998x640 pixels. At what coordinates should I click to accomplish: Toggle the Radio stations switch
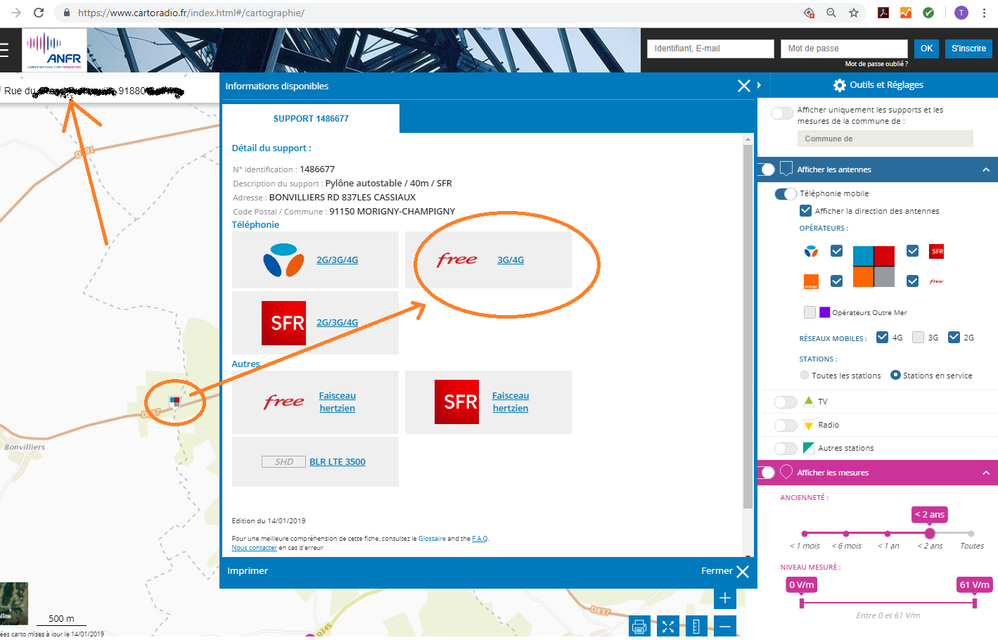pos(786,425)
